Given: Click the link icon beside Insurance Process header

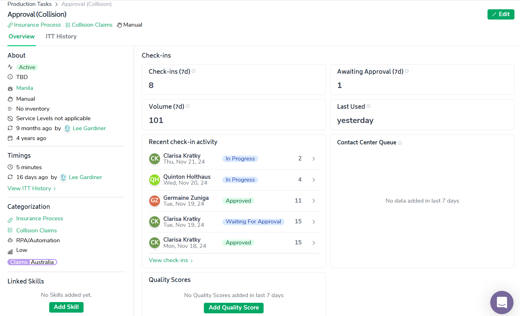Looking at the screenshot, I should click(x=10, y=25).
